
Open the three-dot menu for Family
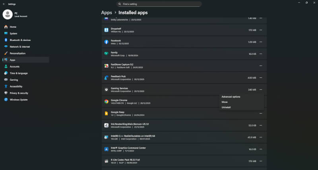point(261,54)
